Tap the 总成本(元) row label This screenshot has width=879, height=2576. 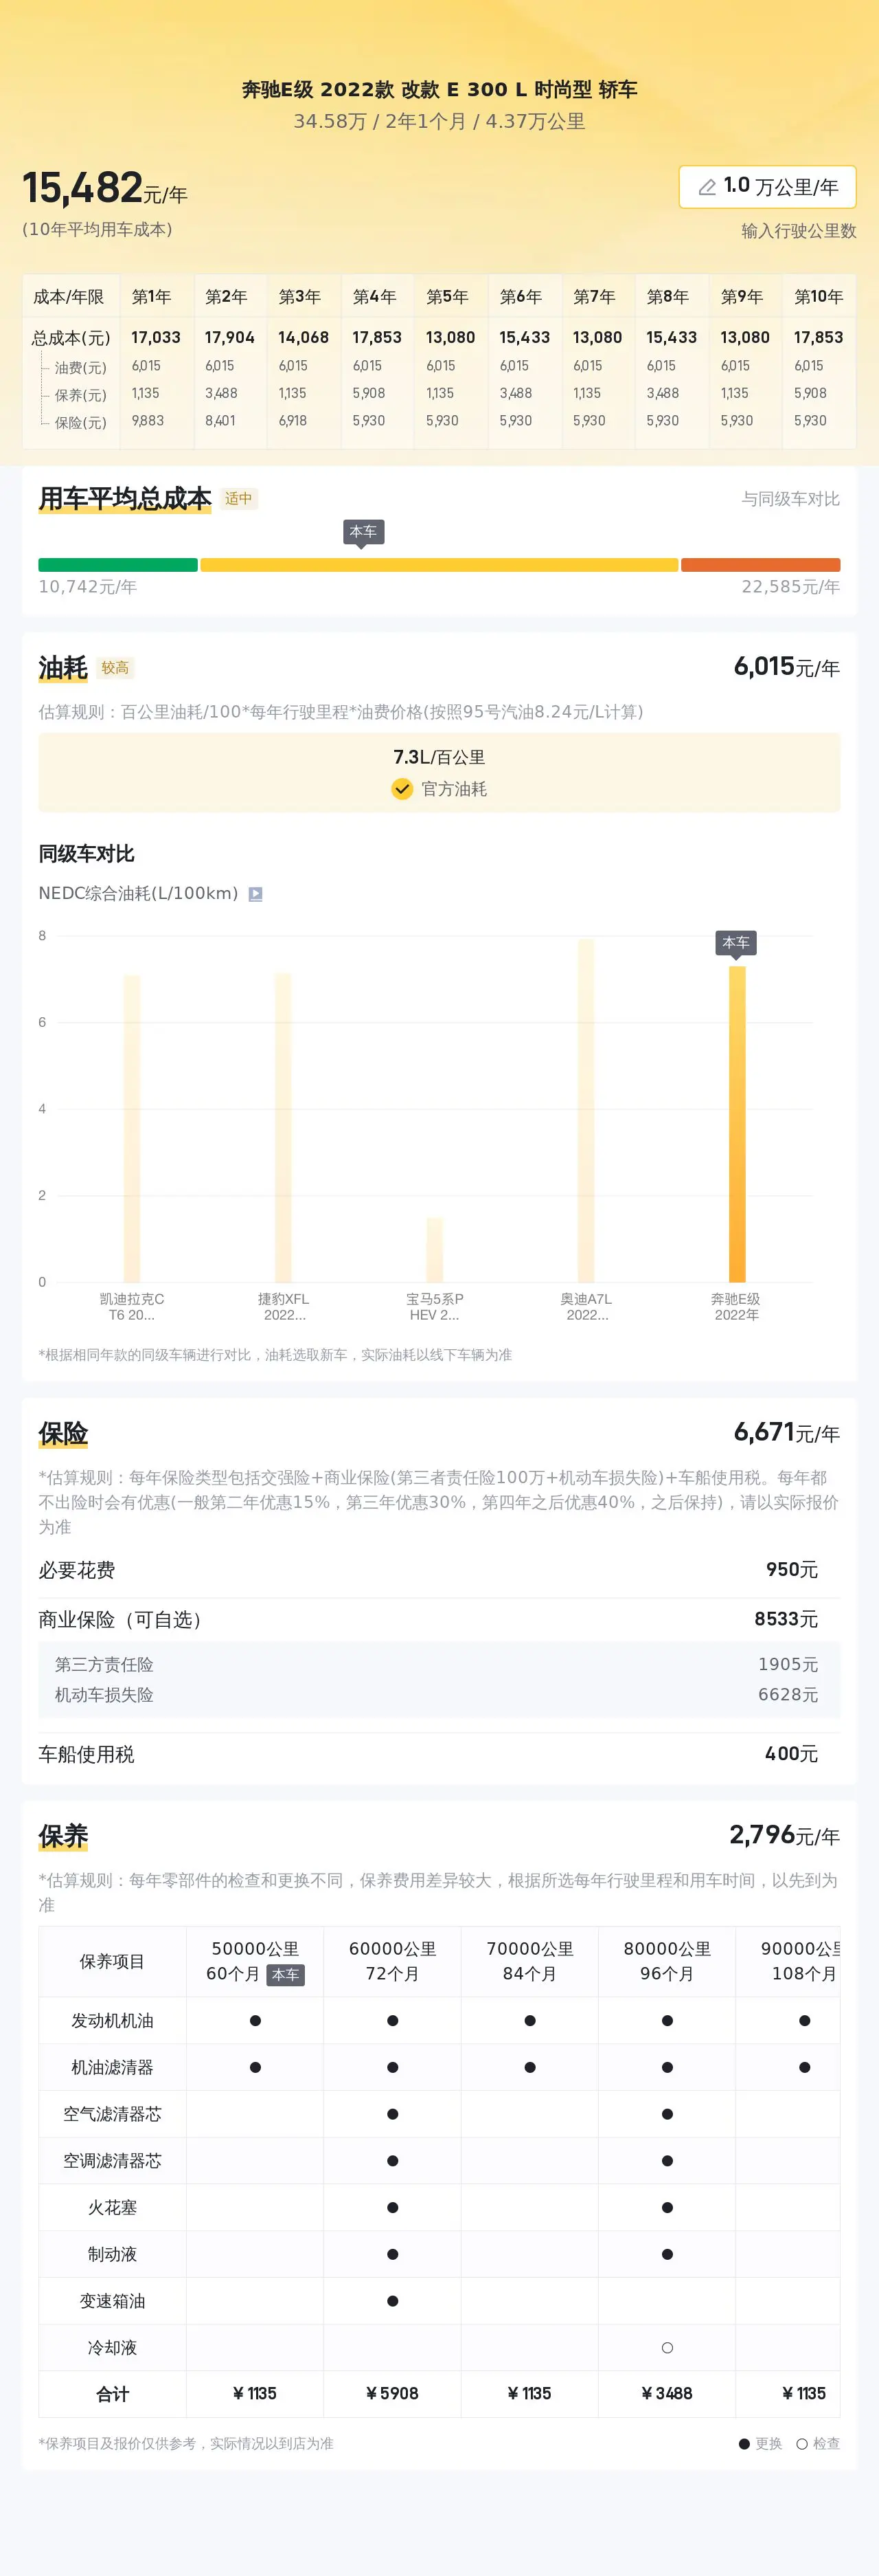pos(71,338)
